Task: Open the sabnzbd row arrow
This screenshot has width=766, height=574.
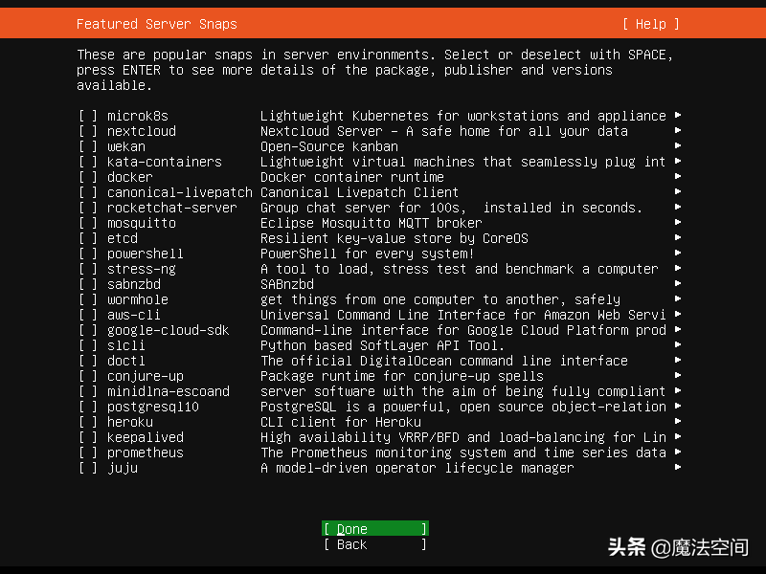Action: (x=678, y=283)
